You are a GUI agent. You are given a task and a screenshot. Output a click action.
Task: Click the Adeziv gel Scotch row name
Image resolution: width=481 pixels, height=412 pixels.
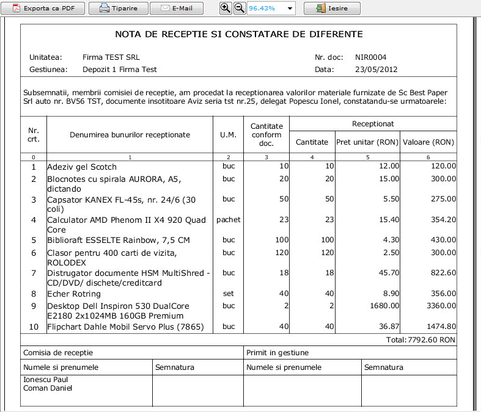[82, 167]
